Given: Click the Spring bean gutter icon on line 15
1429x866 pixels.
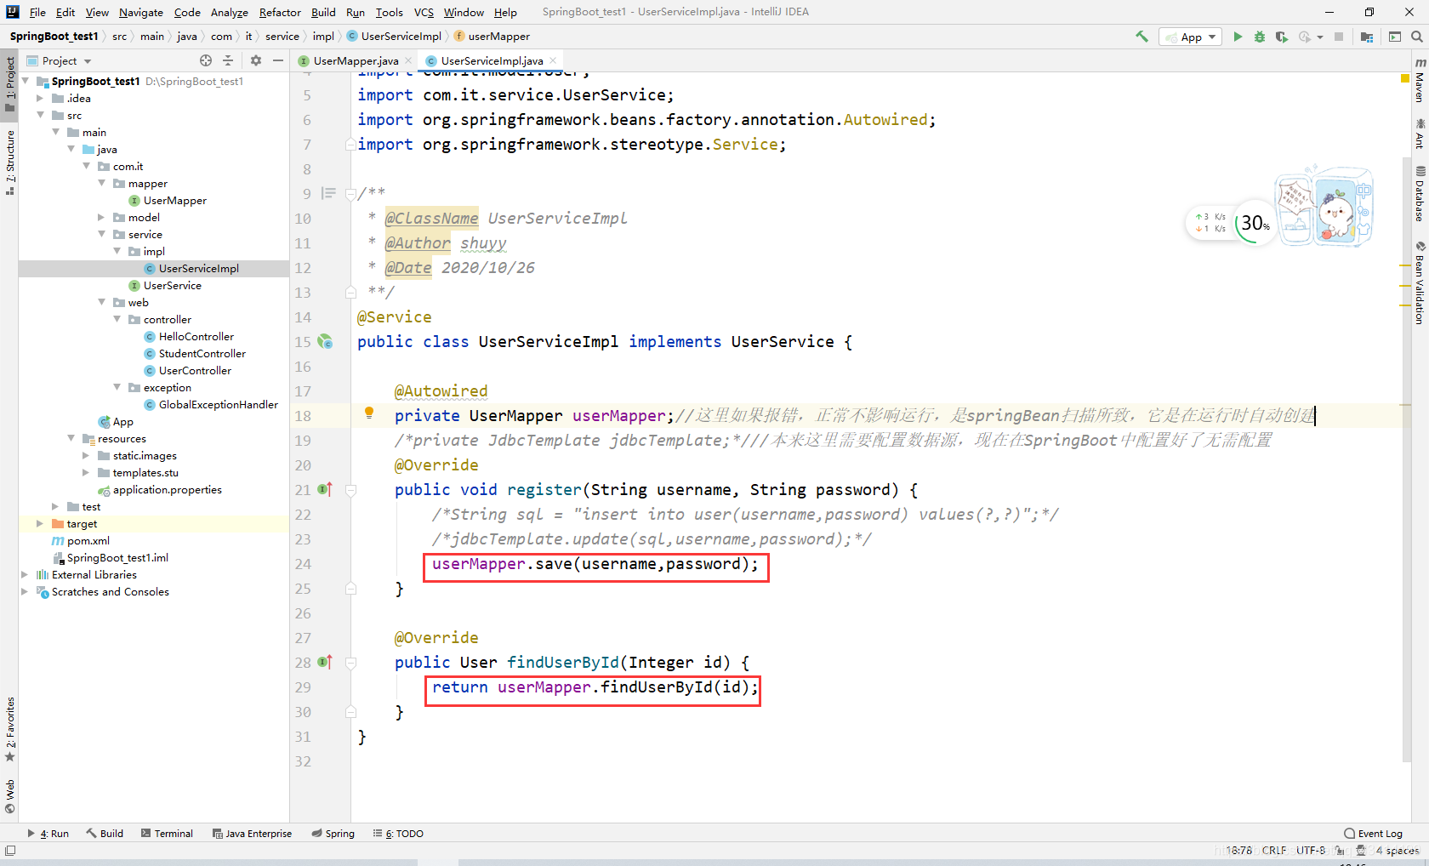Looking at the screenshot, I should click(x=325, y=341).
